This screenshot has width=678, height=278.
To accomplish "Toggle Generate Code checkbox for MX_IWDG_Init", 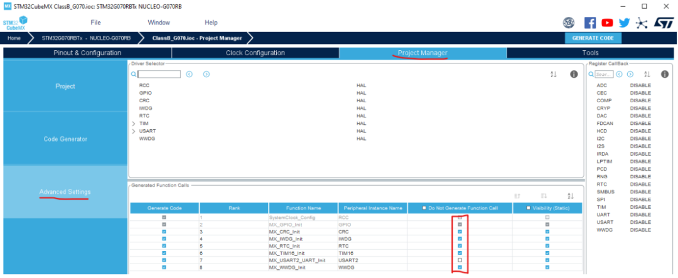I will [164, 238].
